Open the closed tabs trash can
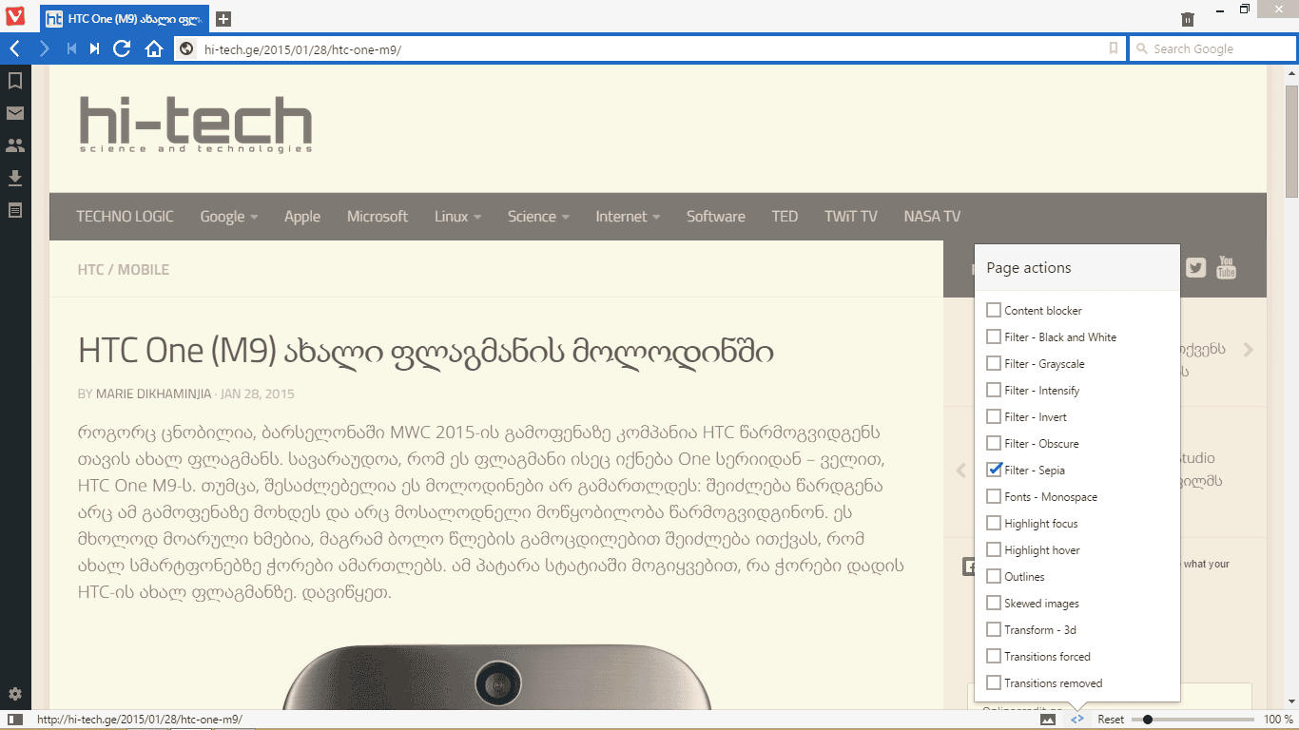Viewport: 1299px width, 730px height. tap(1188, 19)
